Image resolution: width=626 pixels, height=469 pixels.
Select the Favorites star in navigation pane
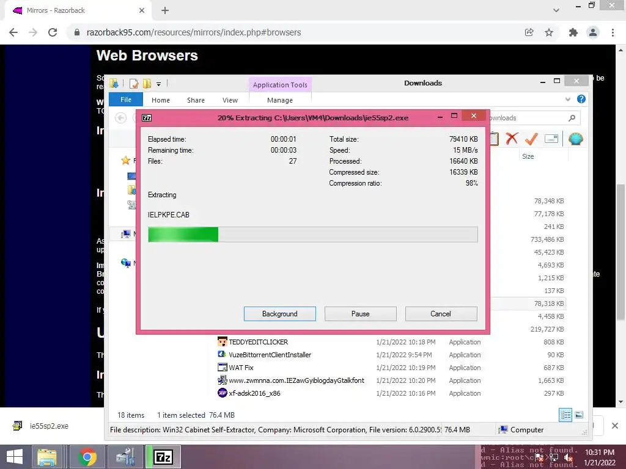click(126, 161)
